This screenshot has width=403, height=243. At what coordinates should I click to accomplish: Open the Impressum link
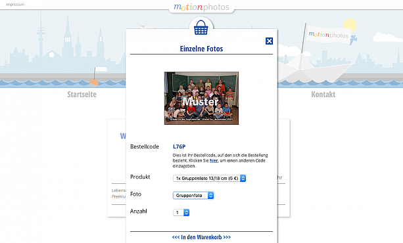pyautogui.click(x=15, y=5)
